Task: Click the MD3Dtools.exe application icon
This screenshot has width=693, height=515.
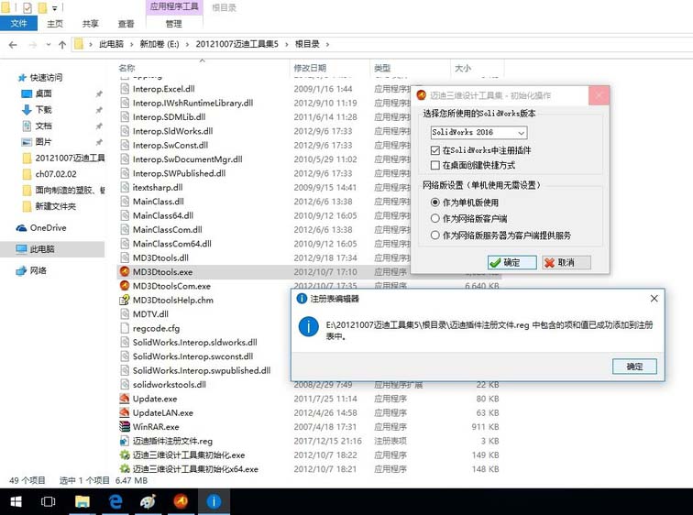Action: [125, 271]
